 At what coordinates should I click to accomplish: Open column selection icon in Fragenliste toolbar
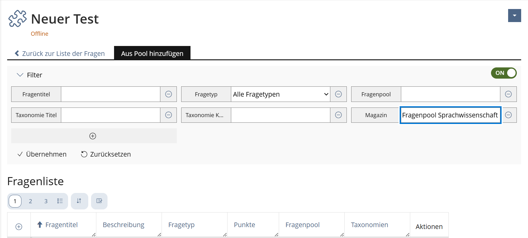(99, 201)
